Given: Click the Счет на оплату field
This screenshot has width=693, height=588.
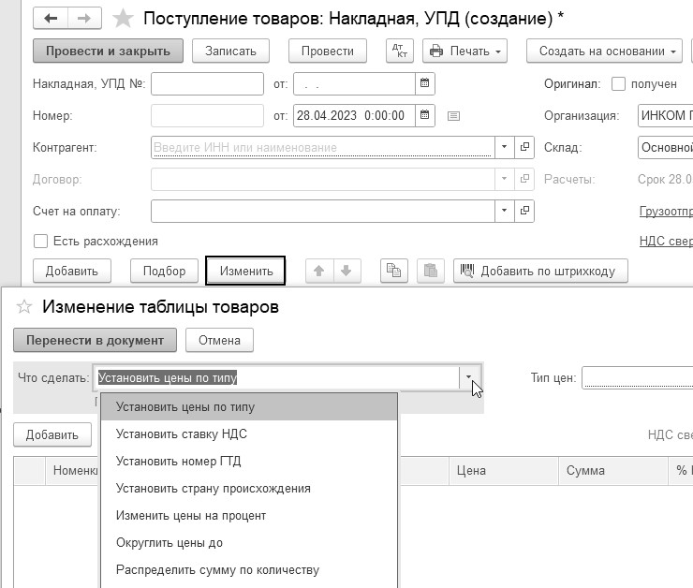Looking at the screenshot, I should pos(323,211).
